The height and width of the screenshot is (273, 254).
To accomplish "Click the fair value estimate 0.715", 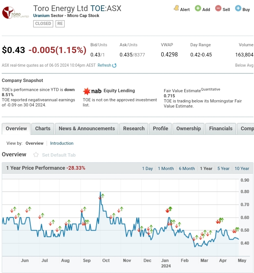I will click(x=169, y=96).
